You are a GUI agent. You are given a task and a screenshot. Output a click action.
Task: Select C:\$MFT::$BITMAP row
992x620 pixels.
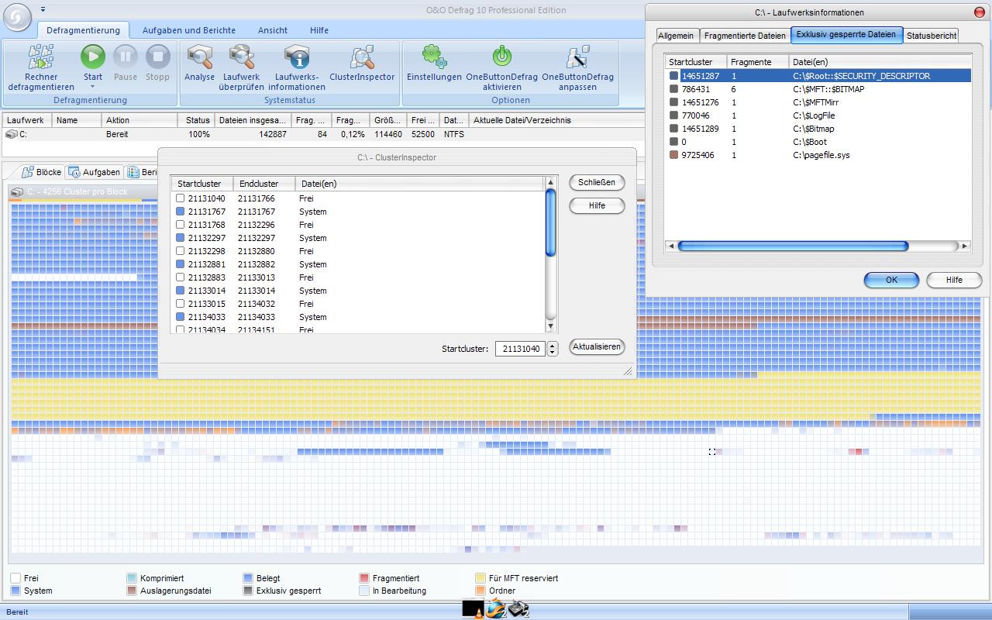coord(818,89)
